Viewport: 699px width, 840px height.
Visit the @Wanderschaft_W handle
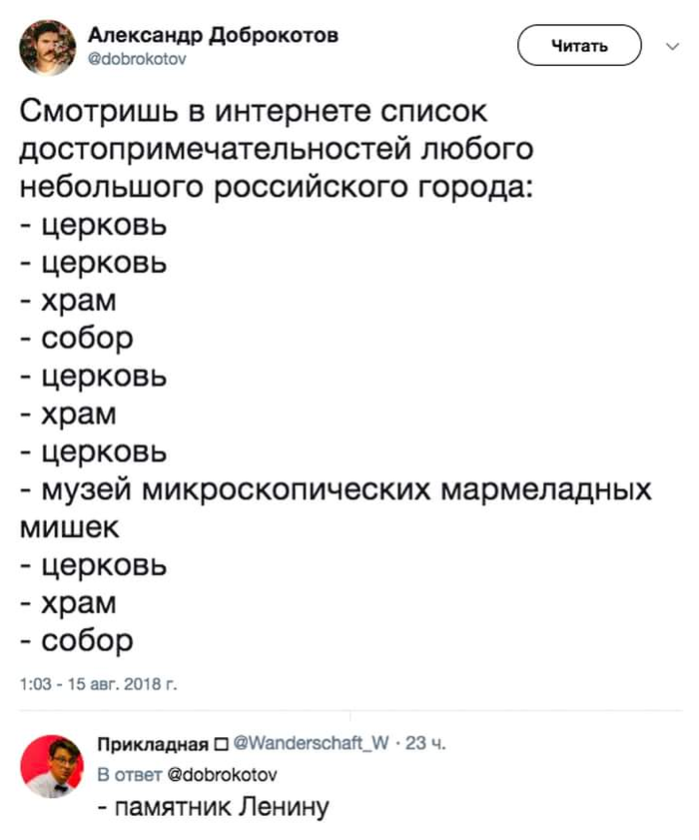(312, 743)
